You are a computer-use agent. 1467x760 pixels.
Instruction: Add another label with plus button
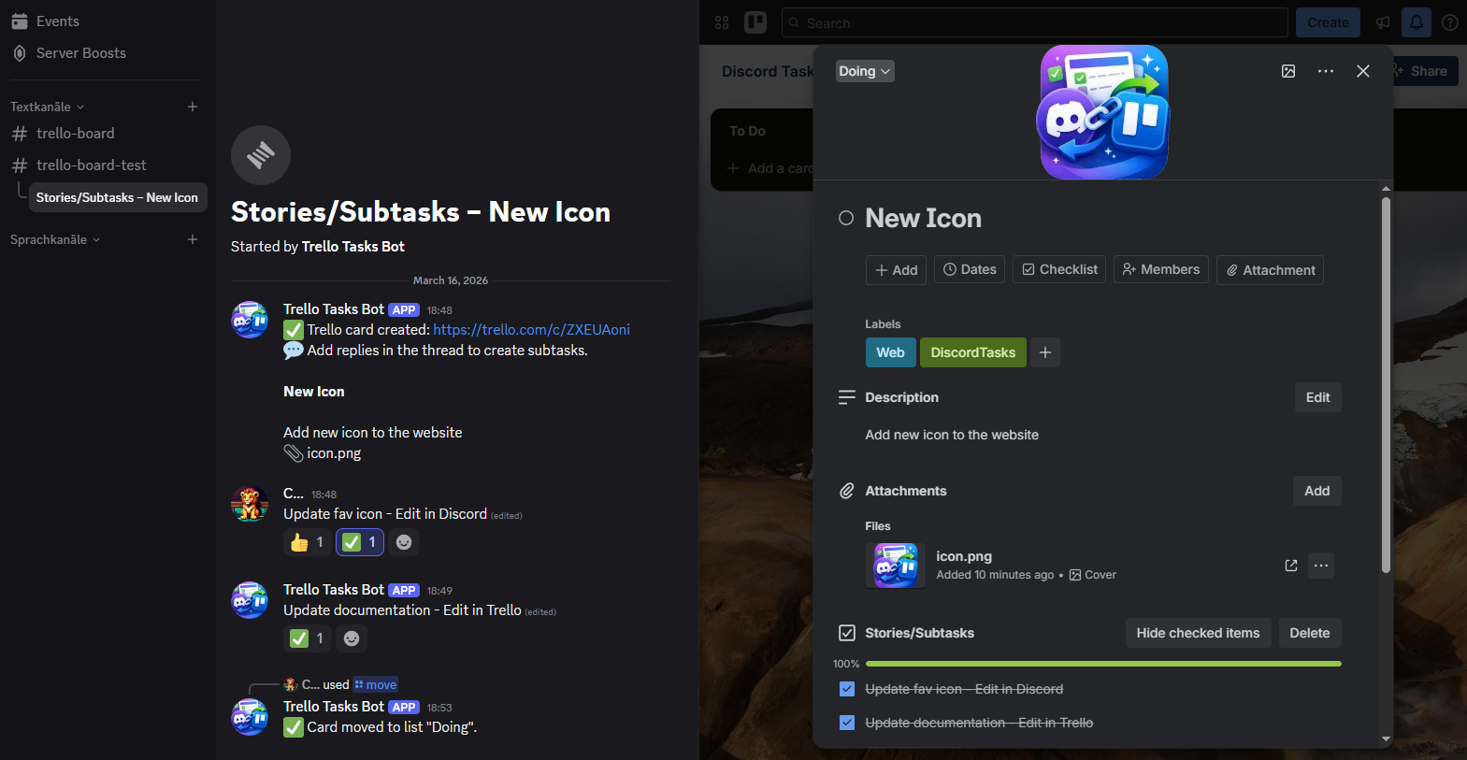(x=1045, y=352)
